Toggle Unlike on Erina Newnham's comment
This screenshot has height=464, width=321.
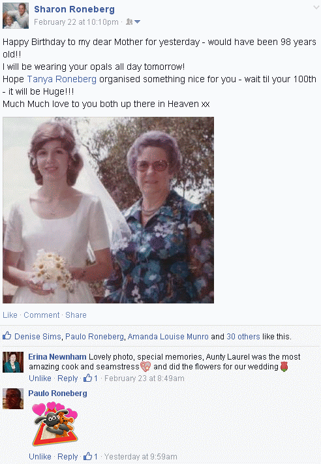tap(40, 379)
